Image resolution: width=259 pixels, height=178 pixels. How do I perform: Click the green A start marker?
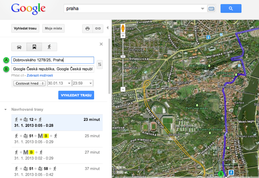click(x=6, y=60)
